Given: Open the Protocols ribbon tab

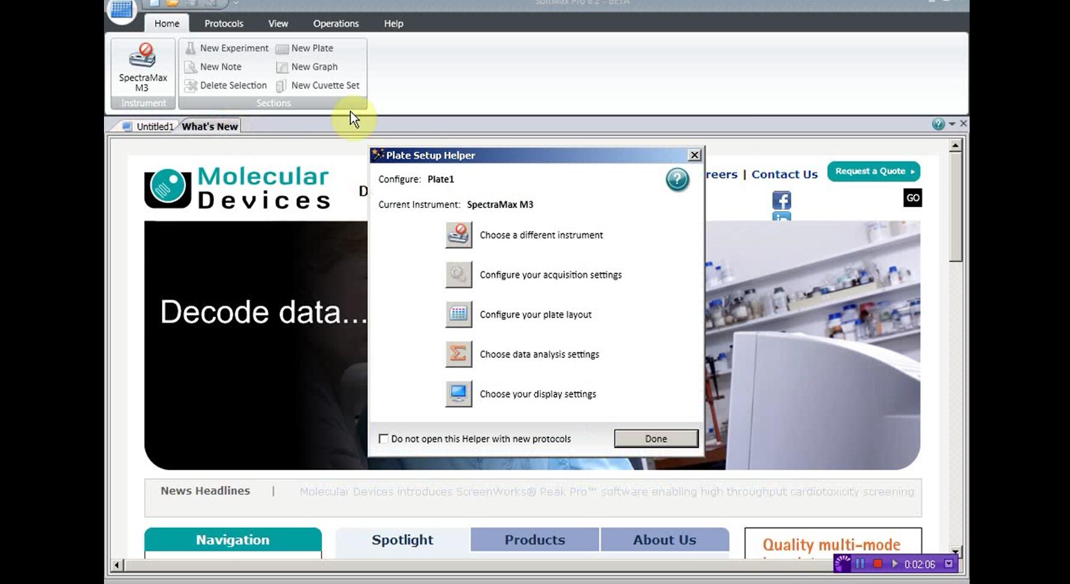Looking at the screenshot, I should click(x=224, y=23).
